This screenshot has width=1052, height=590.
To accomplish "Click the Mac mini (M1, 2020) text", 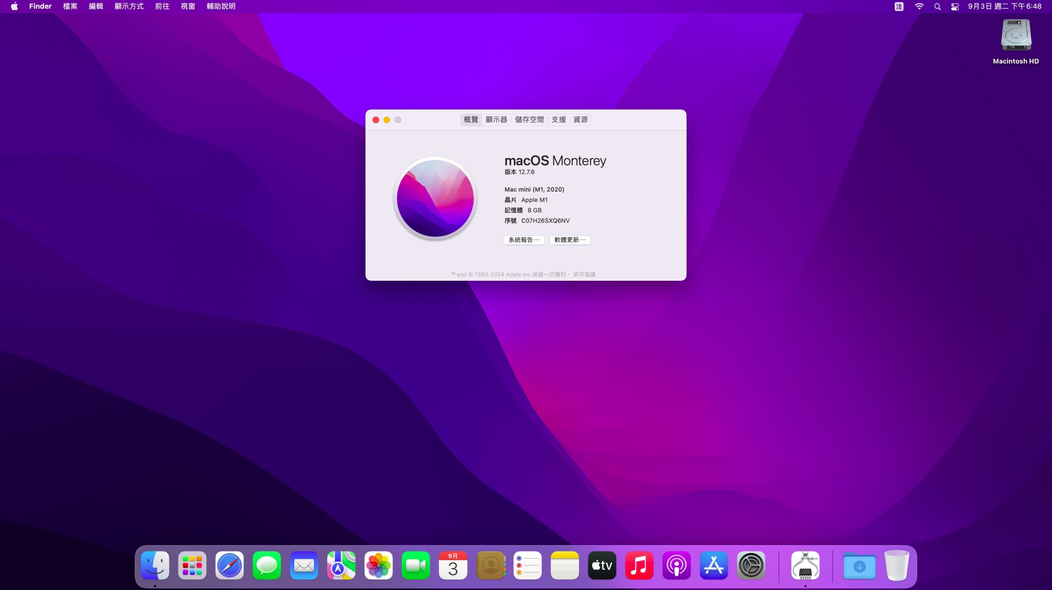I will pyautogui.click(x=534, y=189).
